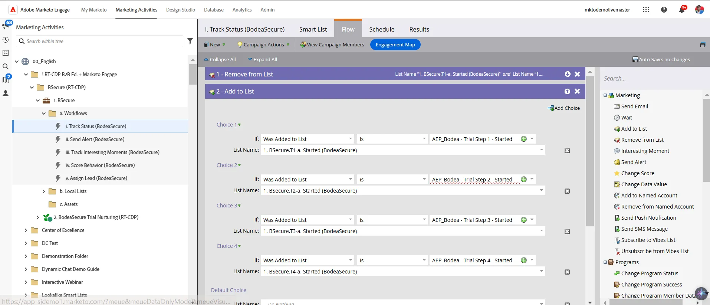Move Add to List step up
The width and height of the screenshot is (710, 305).
(567, 91)
